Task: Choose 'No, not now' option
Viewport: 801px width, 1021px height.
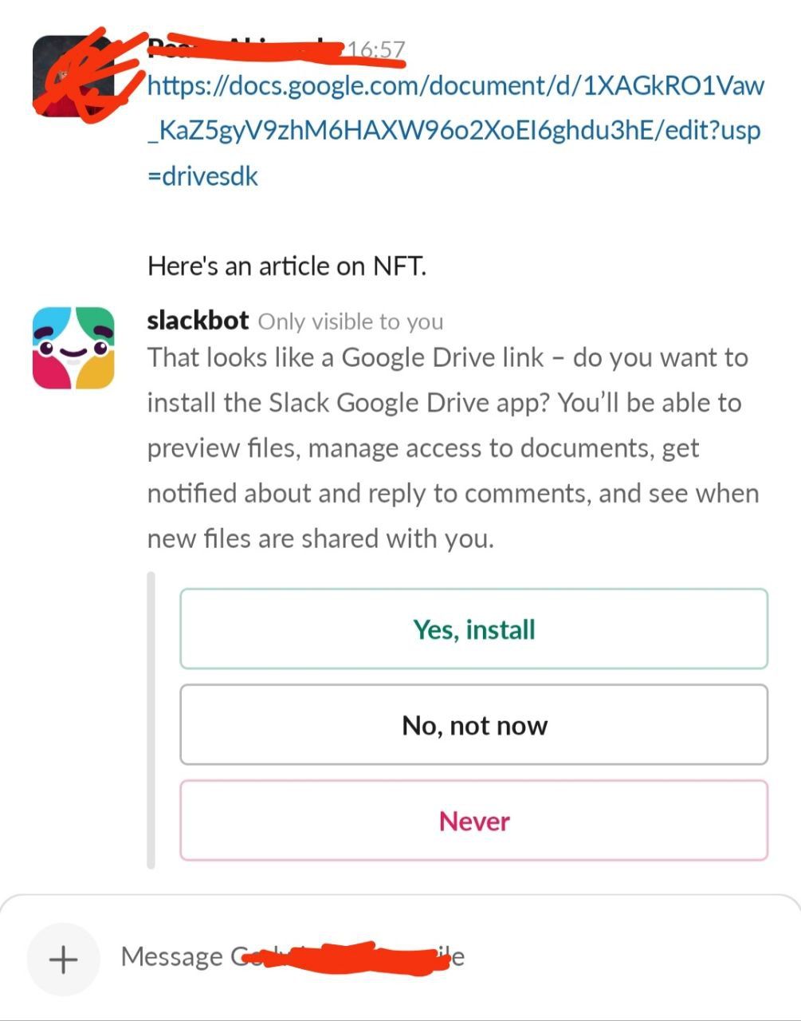Action: pos(473,725)
